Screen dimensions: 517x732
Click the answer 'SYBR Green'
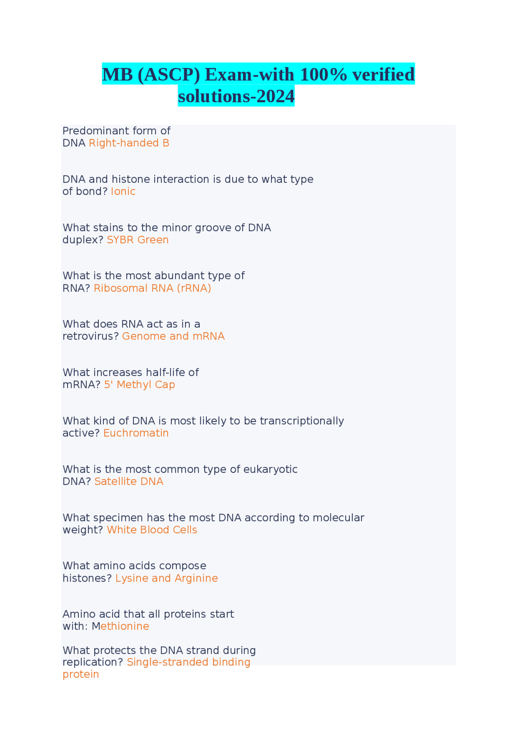pos(138,240)
